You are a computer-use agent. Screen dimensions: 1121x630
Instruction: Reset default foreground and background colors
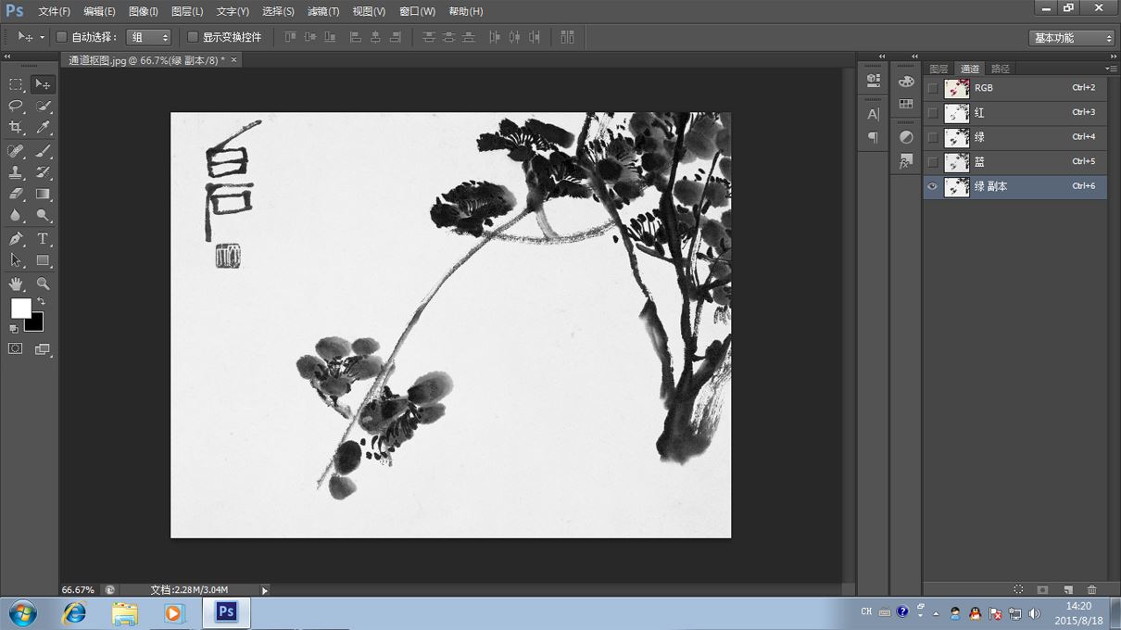14,329
